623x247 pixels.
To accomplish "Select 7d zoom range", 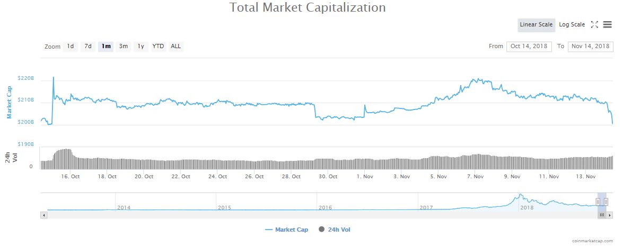I will coord(88,47).
